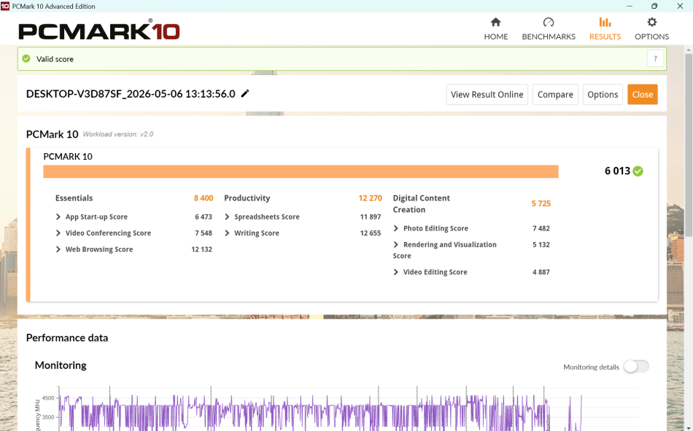Open the result Options button
Screen dimensions: 693x431
coord(603,95)
